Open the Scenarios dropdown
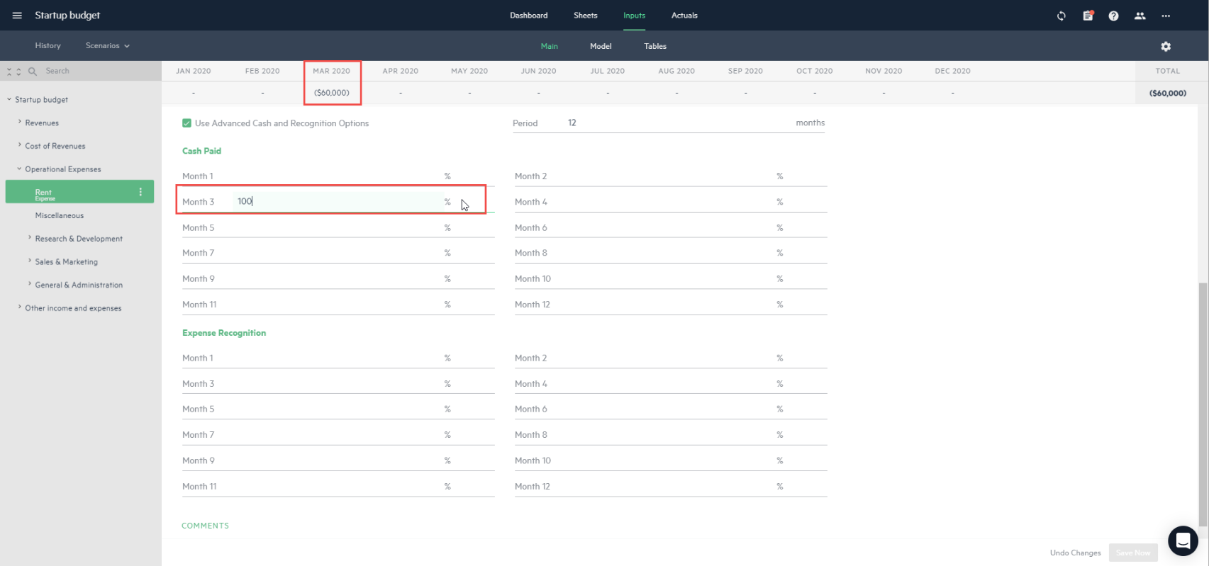The height and width of the screenshot is (566, 1209). click(108, 45)
